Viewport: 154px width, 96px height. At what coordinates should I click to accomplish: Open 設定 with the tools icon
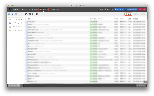(101, 9)
